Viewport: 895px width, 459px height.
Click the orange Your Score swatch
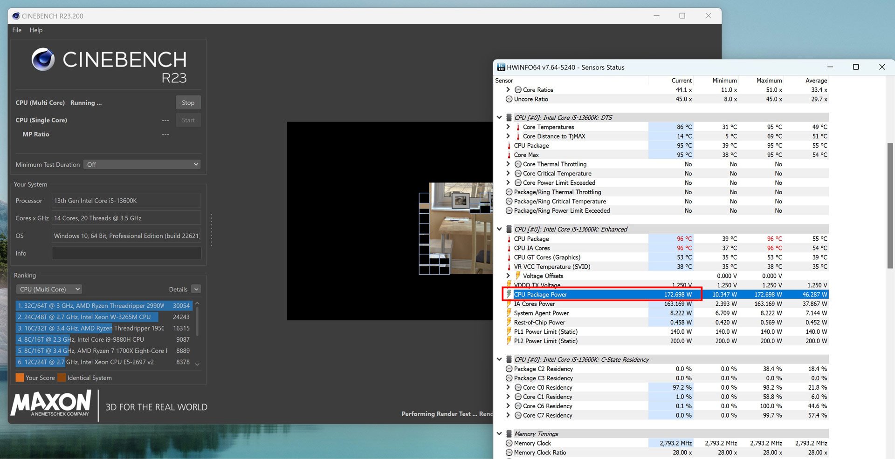click(20, 378)
